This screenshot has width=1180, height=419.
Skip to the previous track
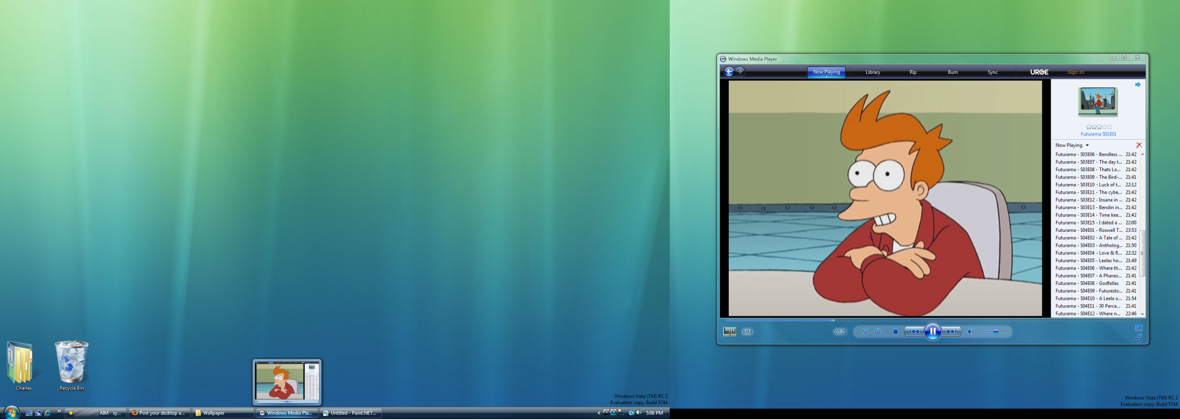click(x=914, y=331)
